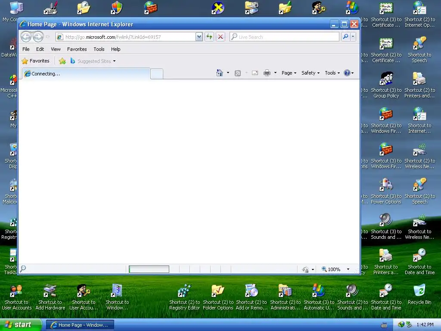Expand search provider options dropdown

click(353, 37)
